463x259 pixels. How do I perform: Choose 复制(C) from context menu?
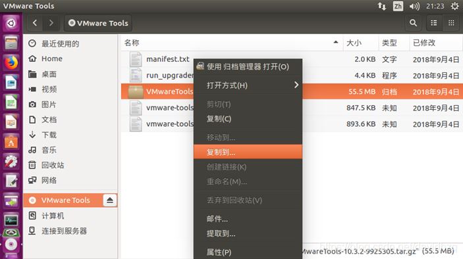pyautogui.click(x=248, y=119)
